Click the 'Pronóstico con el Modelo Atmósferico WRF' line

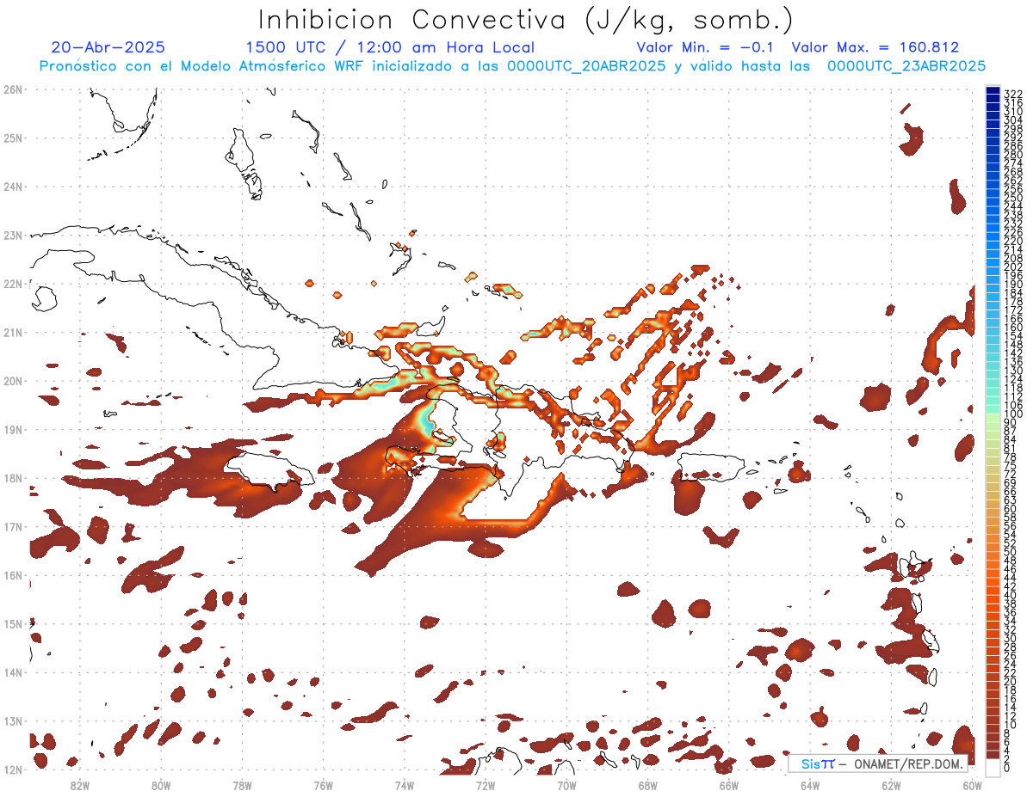click(513, 66)
